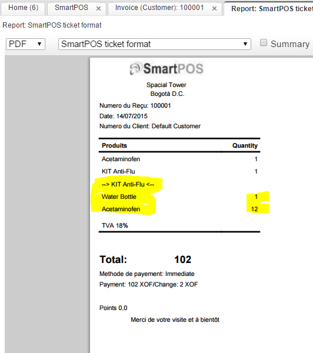Switch to Invoice (Customer): 100001 tab
Viewport: 313px width, 353px height.
pos(159,8)
